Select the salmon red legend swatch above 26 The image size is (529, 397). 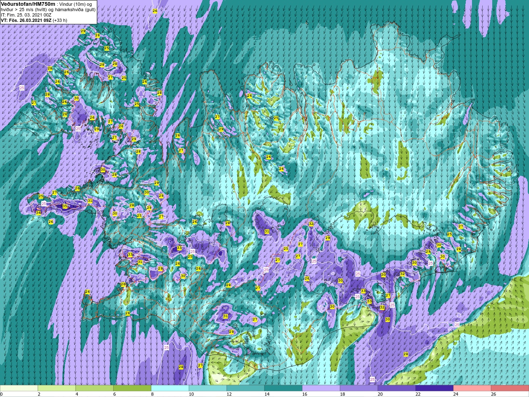pos(510,388)
